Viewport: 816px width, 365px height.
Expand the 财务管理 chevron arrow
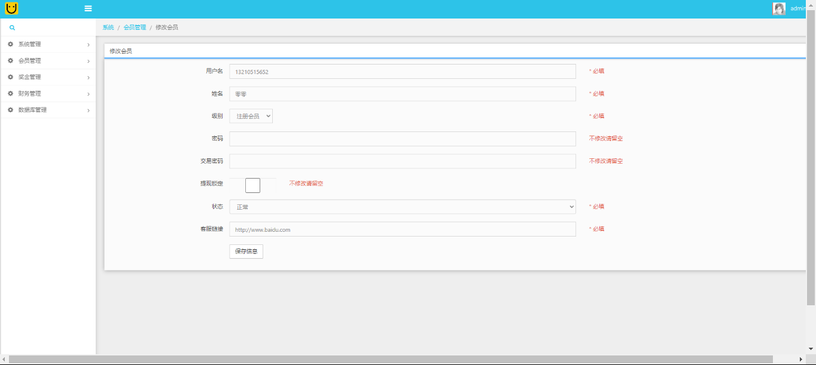[x=89, y=94]
